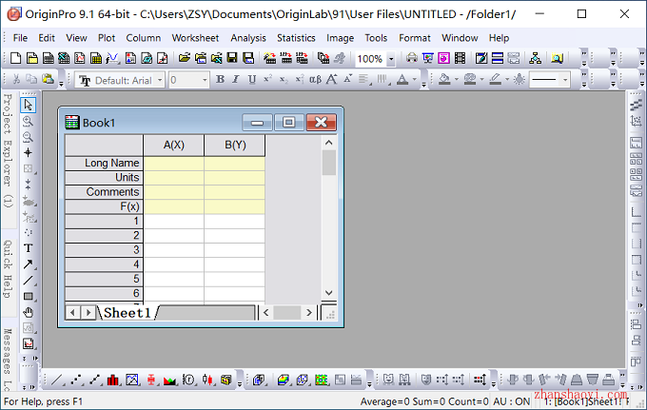Create a new workbook via toolbar icon
The width and height of the screenshot is (647, 410).
point(48,58)
